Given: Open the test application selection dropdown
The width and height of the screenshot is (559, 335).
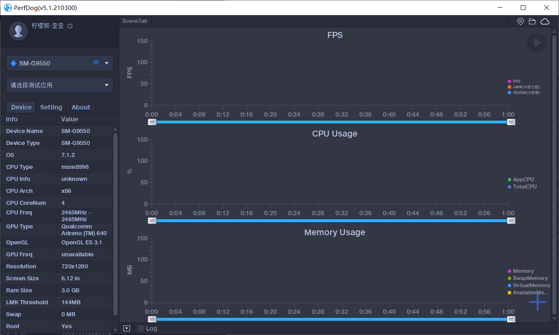Looking at the screenshot, I should tap(106, 85).
